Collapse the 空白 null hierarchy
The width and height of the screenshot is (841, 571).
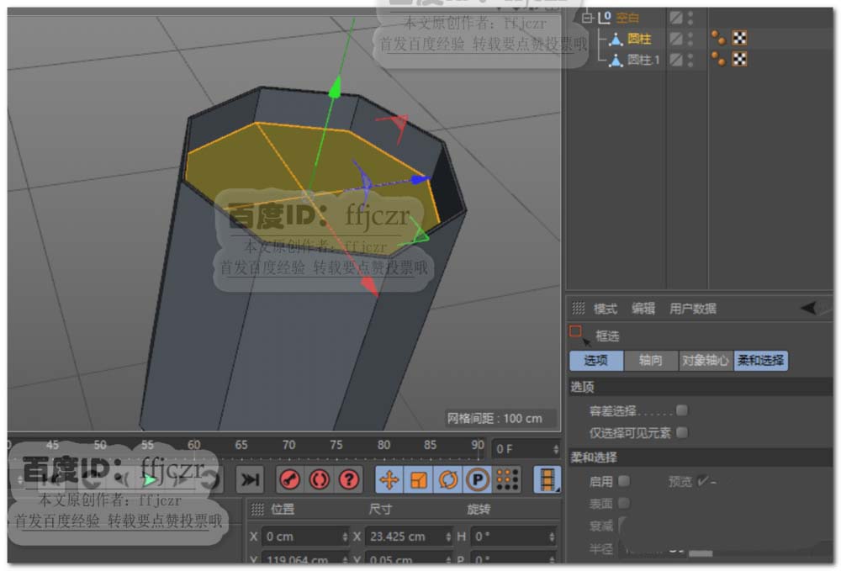587,18
